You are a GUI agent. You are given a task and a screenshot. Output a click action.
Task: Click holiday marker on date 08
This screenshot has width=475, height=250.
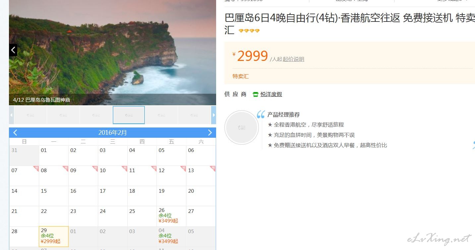click(x=65, y=169)
